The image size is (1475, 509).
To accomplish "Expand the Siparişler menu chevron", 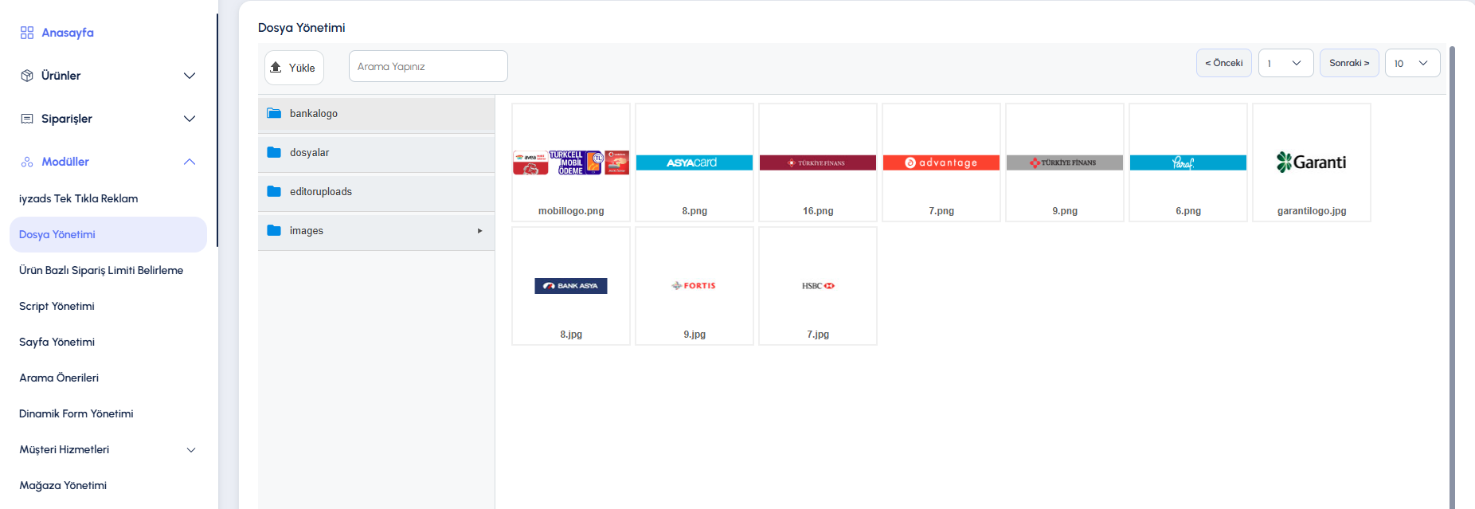I will point(190,119).
